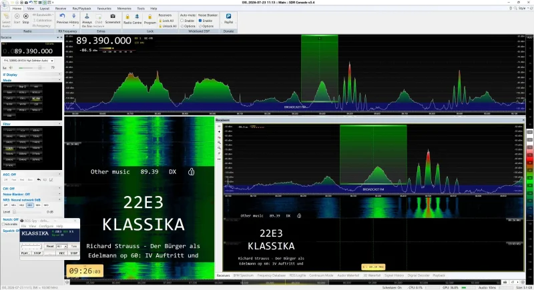534x290 pixels.
Task: Click the Frequency item in Radio group
Action: 41,25
